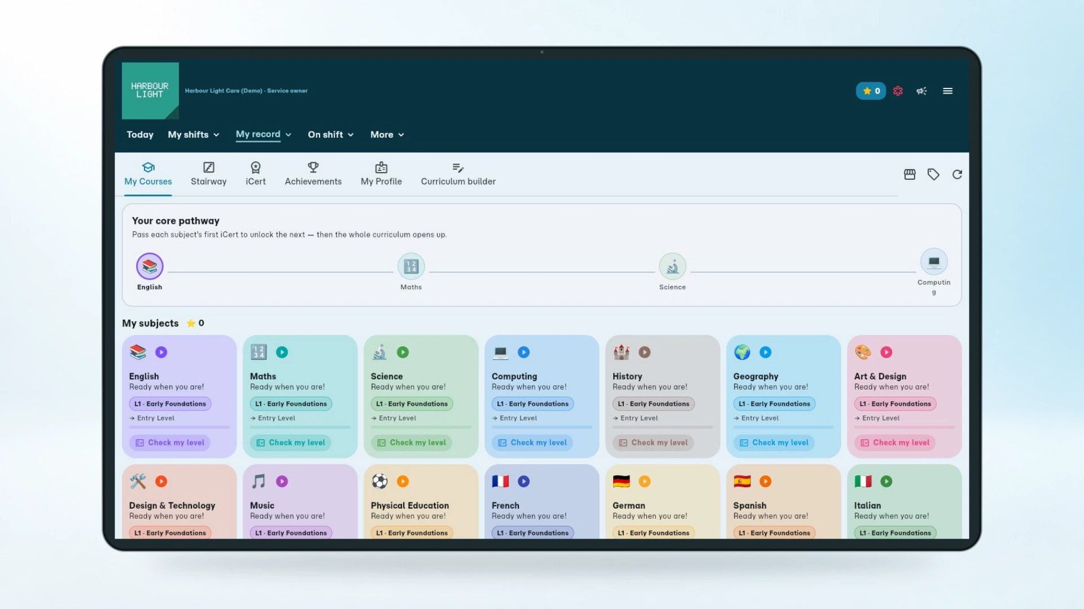The height and width of the screenshot is (609, 1084).
Task: Click Check my level for Maths
Action: point(291,443)
